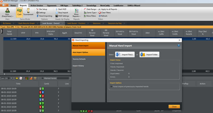Sort hands by Time column

click(18, 84)
